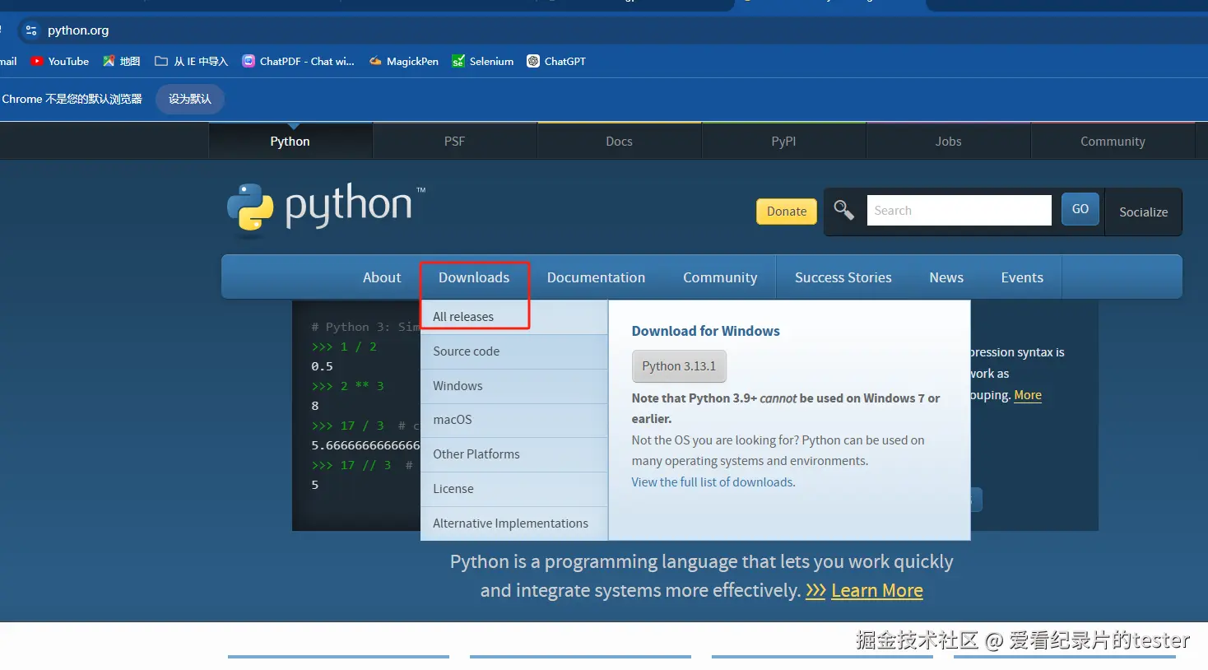The image size is (1208, 670).
Task: Open the About menu
Action: coord(382,277)
